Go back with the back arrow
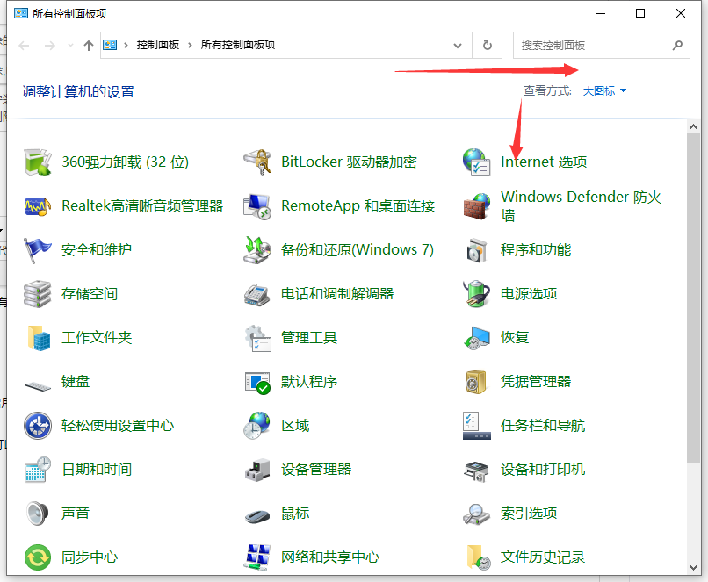Image resolution: width=708 pixels, height=582 pixels. coord(24,45)
